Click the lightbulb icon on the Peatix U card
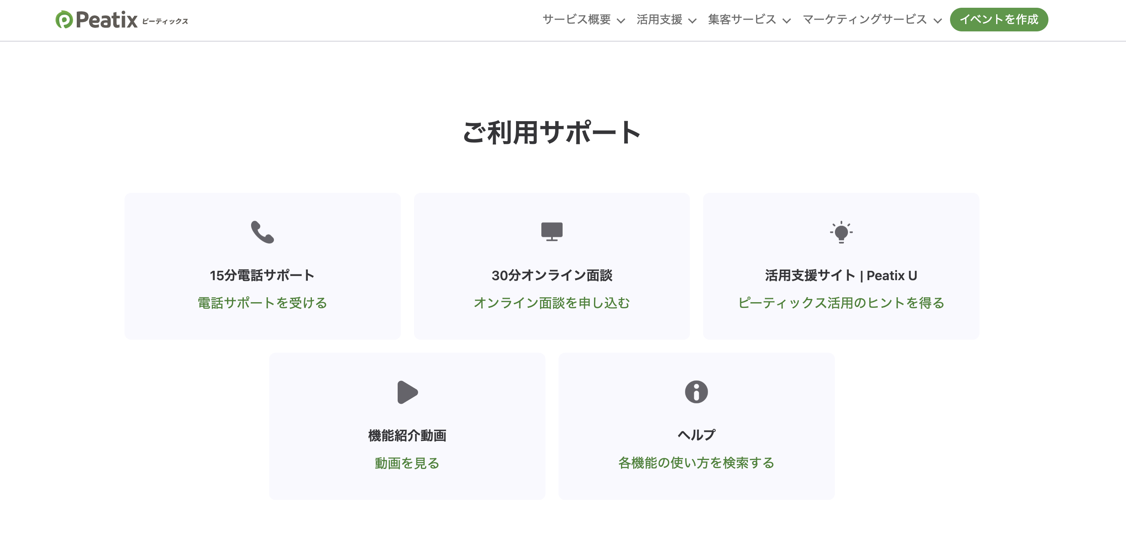 point(841,232)
